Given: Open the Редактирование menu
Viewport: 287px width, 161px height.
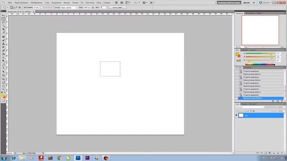Looking at the screenshot, I should click(21, 3).
